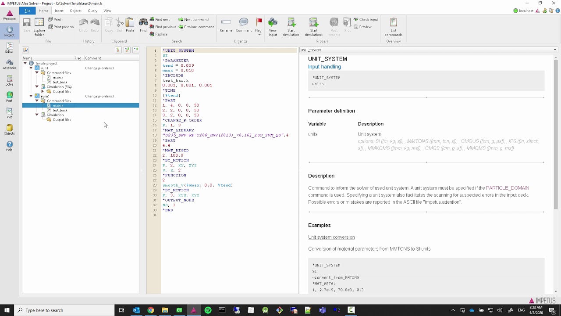Collapse Command files under run1
561x316 pixels.
click(37, 73)
